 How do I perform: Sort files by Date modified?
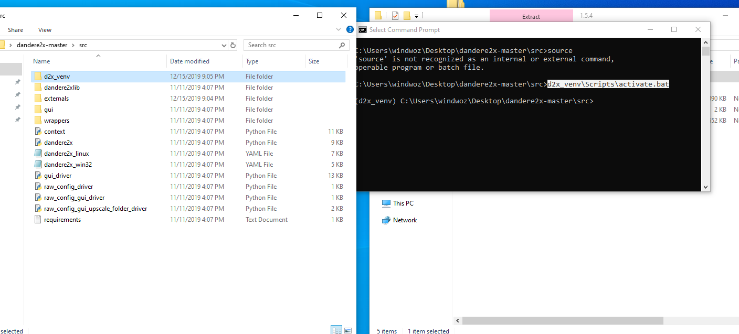coord(191,61)
